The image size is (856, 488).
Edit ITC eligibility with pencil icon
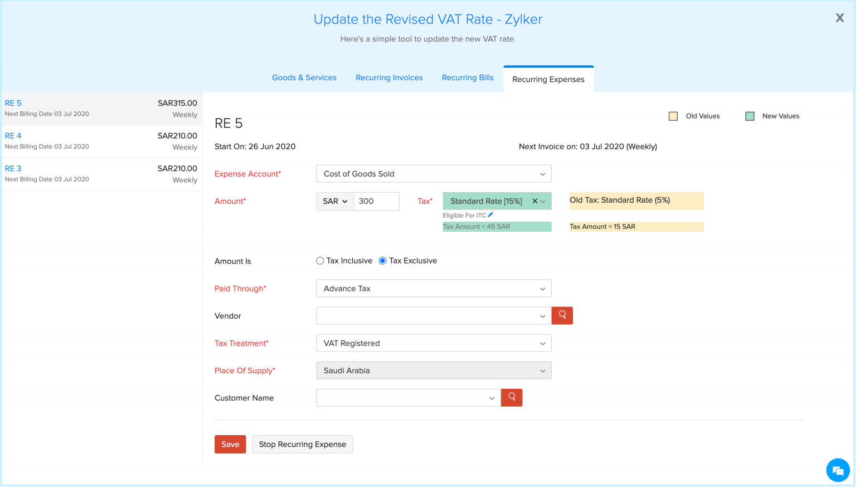point(490,215)
